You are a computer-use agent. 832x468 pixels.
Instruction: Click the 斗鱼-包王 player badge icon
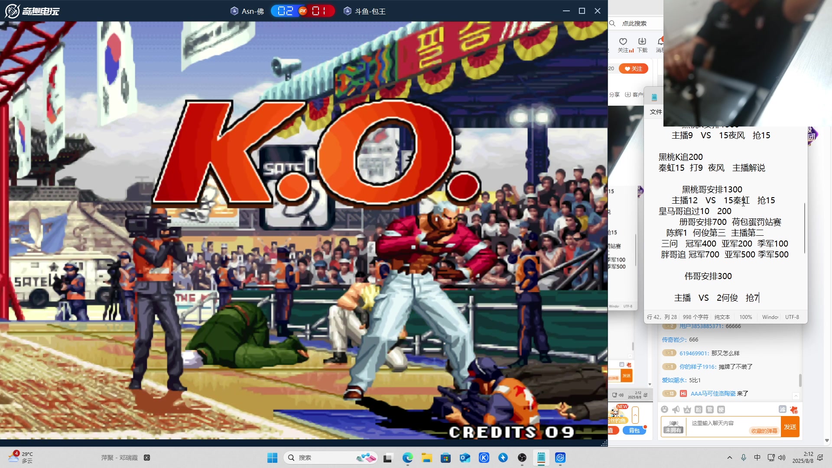[347, 11]
